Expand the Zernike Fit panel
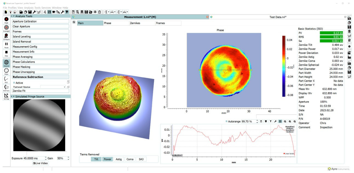Image resolution: width=354 pixels, height=173 pixels. [x=40, y=91]
